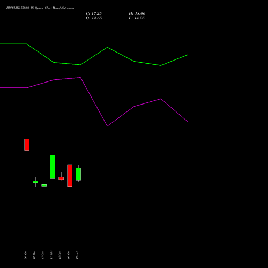Select the low value L: 14.25

pyautogui.click(x=137, y=18)
